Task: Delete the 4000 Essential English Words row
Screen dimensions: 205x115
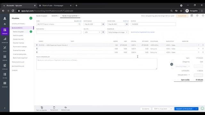Action: [x=203, y=45]
